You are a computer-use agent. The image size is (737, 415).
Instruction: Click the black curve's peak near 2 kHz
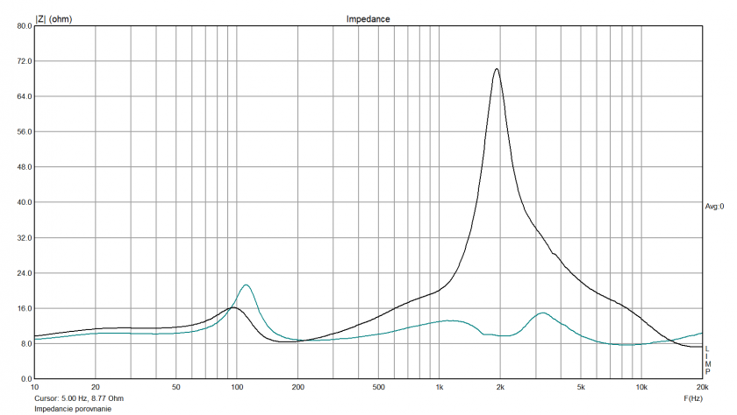(x=497, y=69)
